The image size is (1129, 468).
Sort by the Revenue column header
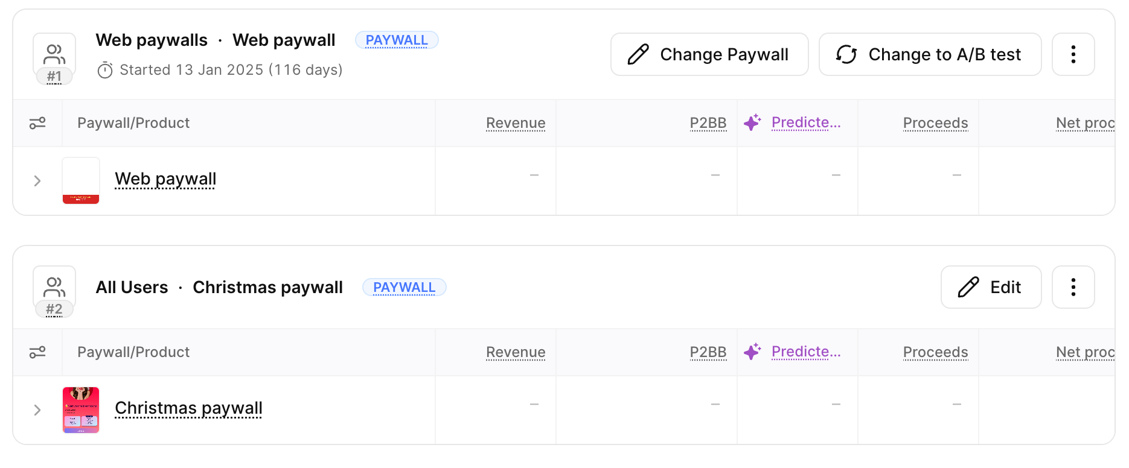pos(516,122)
